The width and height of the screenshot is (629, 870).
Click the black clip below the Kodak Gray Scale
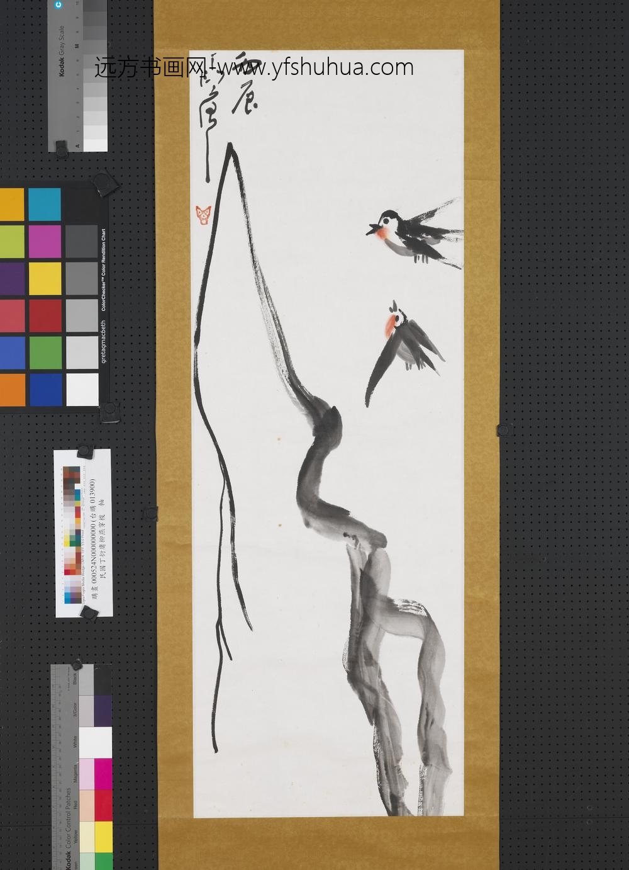point(62,149)
